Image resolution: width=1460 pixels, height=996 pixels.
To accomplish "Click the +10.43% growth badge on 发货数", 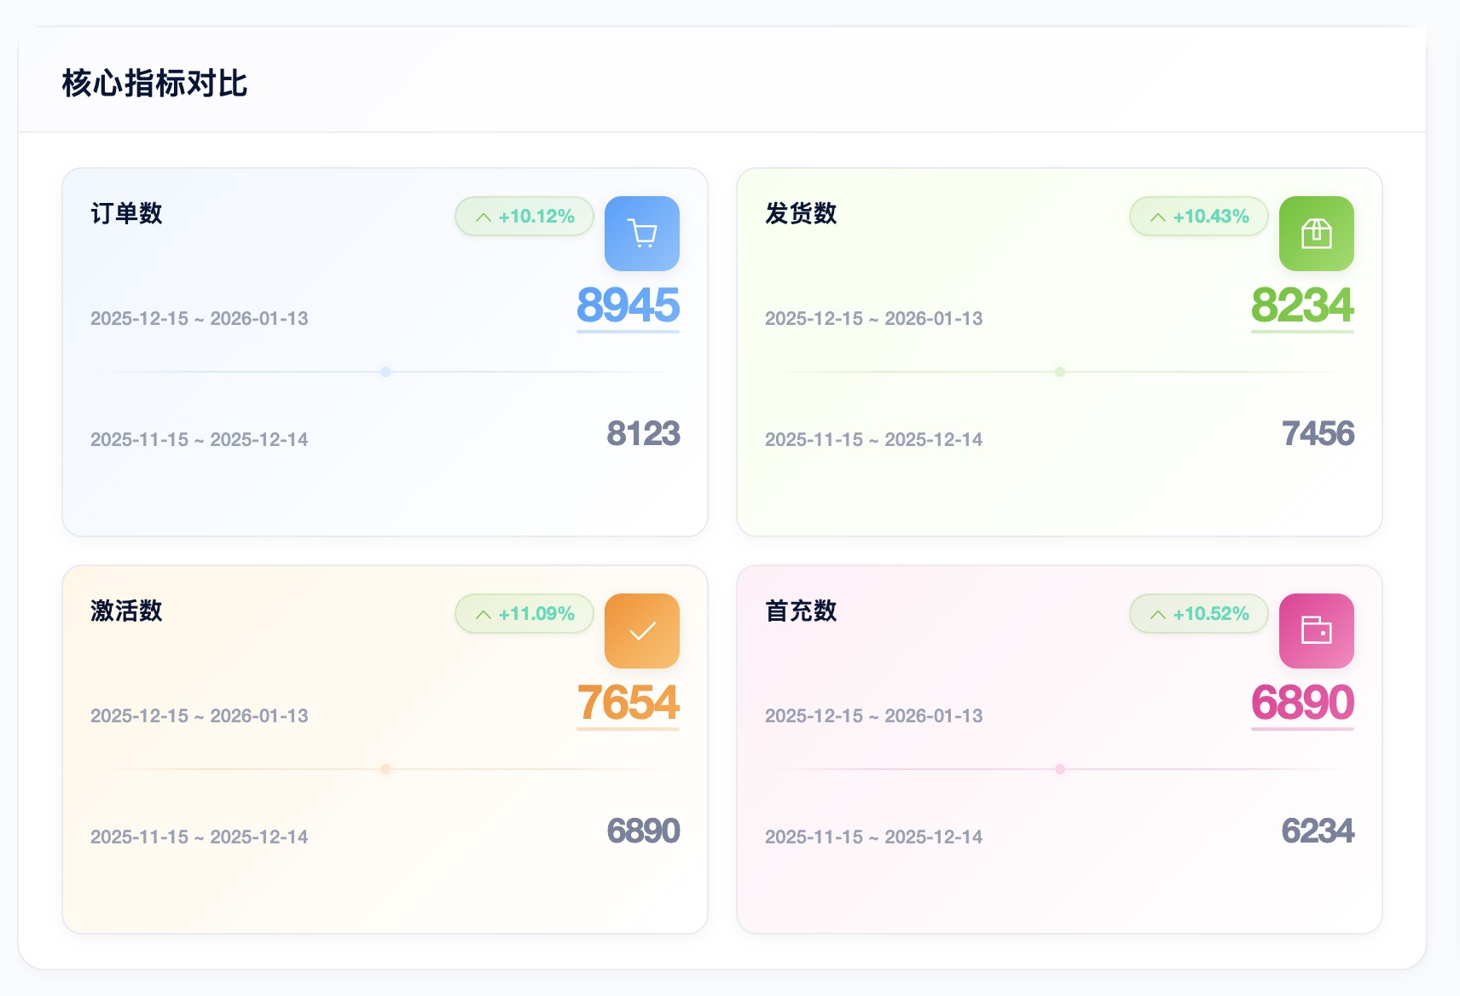I will [1197, 217].
